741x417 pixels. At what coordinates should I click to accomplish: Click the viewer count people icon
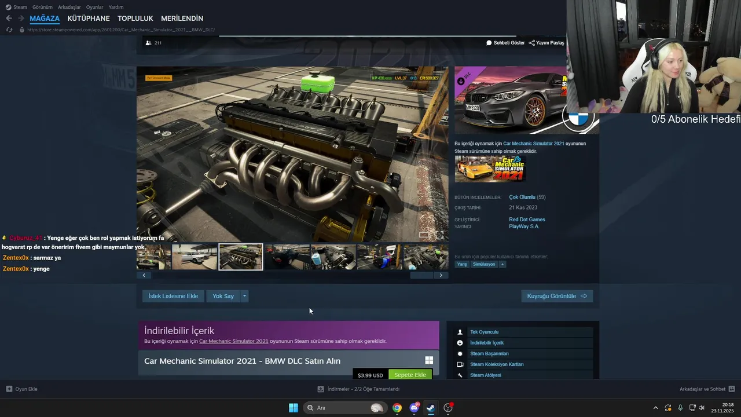(x=148, y=43)
